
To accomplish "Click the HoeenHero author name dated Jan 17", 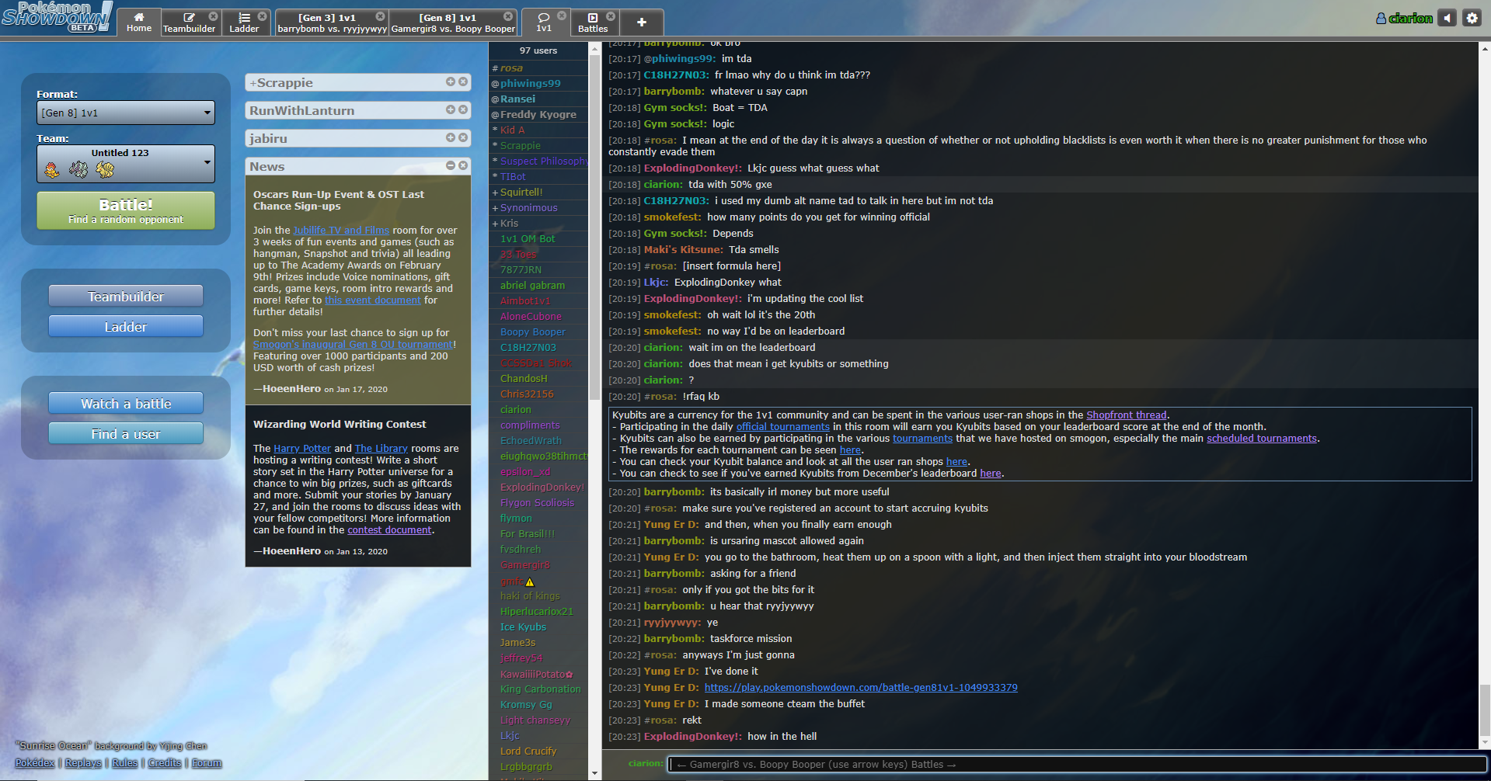I will coord(291,389).
